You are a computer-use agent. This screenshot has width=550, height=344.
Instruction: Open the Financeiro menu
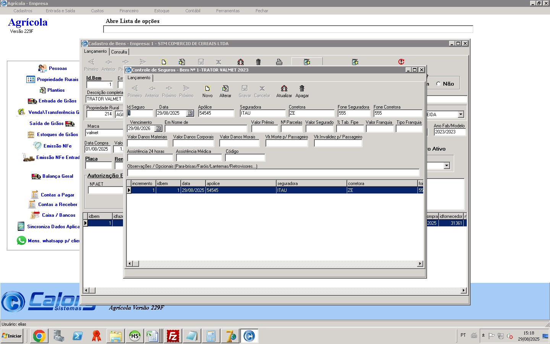coord(129,11)
